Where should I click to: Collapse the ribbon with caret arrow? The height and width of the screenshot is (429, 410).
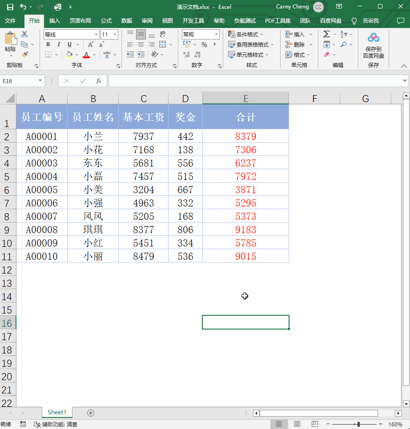click(x=404, y=66)
